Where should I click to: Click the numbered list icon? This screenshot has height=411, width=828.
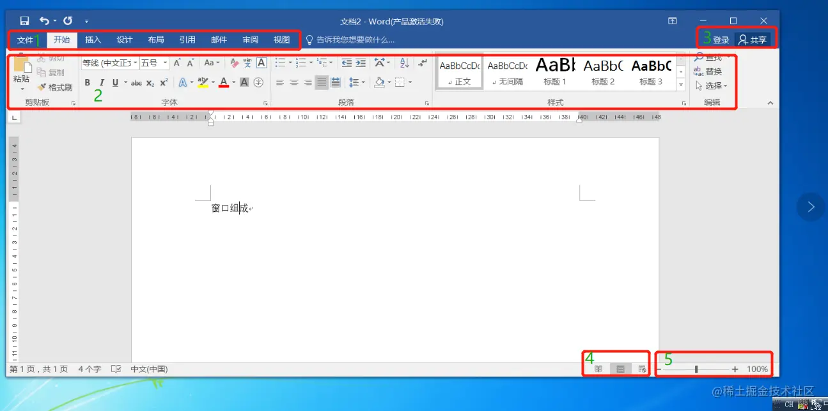301,63
